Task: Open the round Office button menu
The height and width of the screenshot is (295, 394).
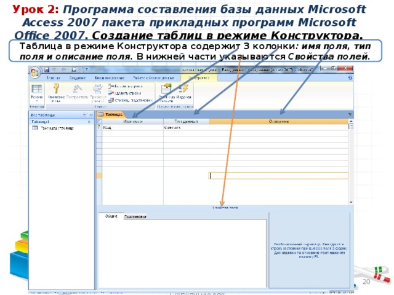Action: pyautogui.click(x=34, y=73)
